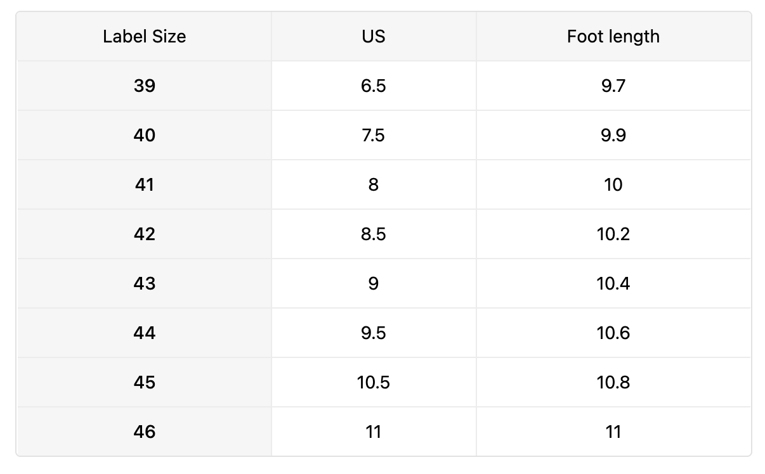The image size is (765, 474).
Task: Select foot length 9.7 cell
Action: pos(613,86)
